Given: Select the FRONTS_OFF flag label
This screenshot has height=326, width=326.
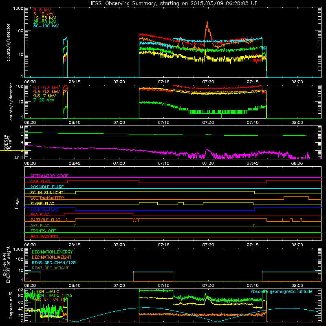Looking at the screenshot, I should point(43,231).
